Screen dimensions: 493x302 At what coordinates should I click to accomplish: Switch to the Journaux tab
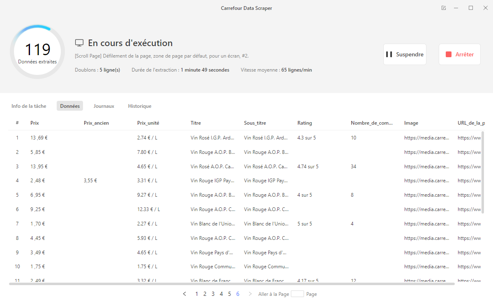coord(104,106)
